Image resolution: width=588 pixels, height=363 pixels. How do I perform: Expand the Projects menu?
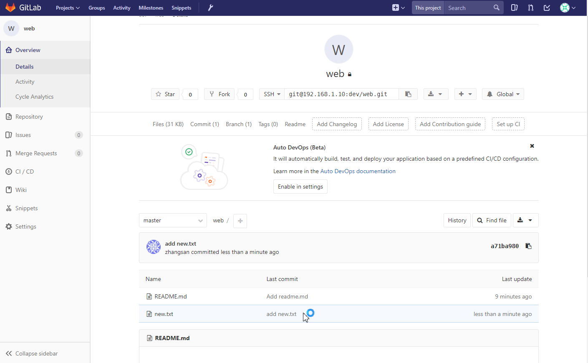coord(68,8)
